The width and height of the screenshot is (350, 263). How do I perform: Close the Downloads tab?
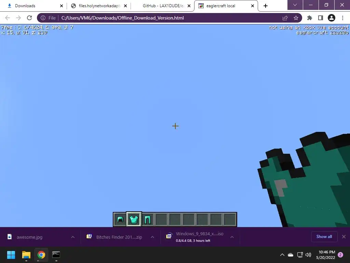click(x=62, y=6)
